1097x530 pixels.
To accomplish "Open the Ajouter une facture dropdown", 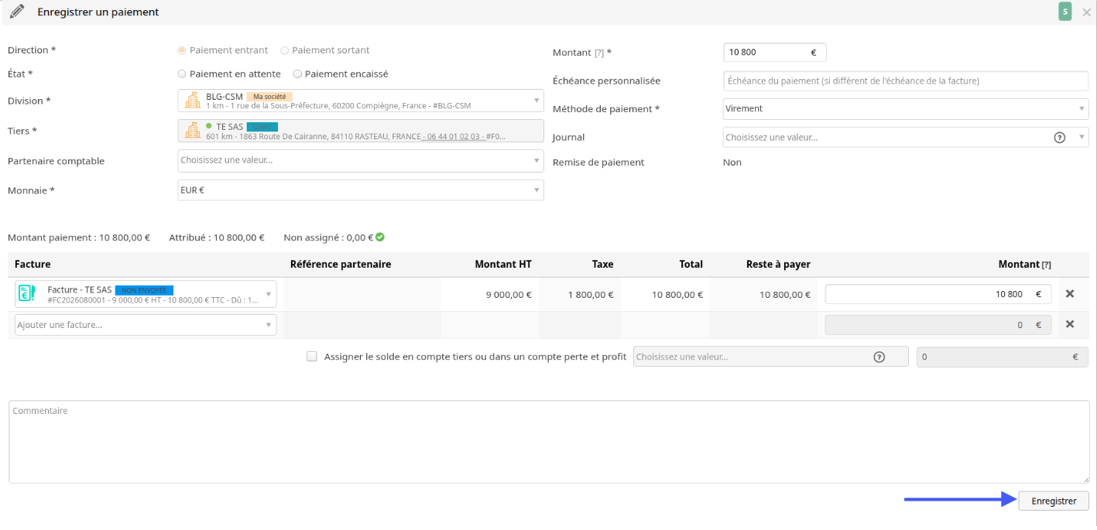I will pos(146,325).
